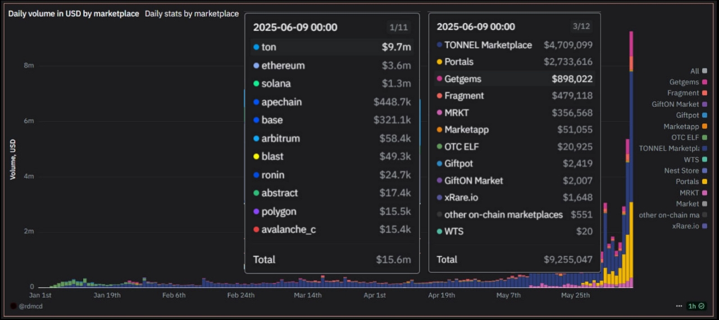Toggle other on-chain marketplaces legend entry

click(x=673, y=215)
